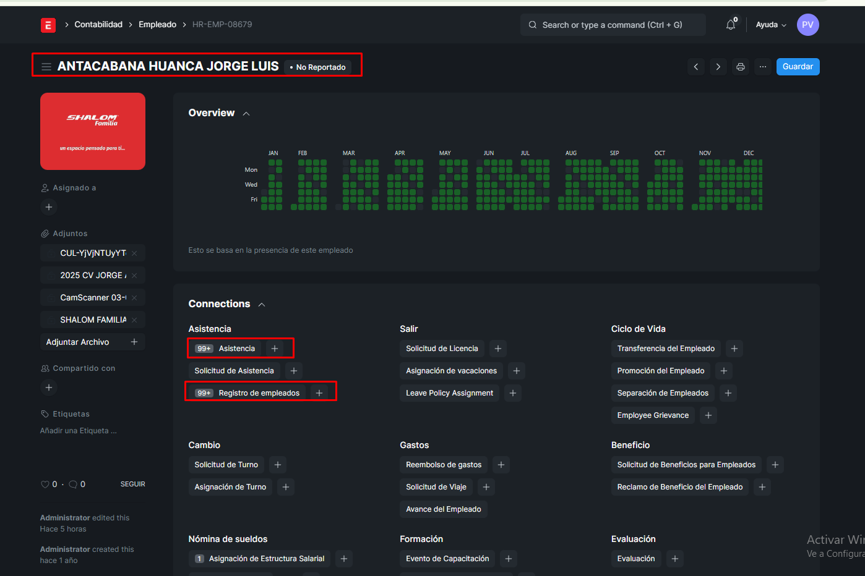Navigate to Contabilidad breadcrumb
Viewport: 865px width, 576px height.
click(x=98, y=25)
